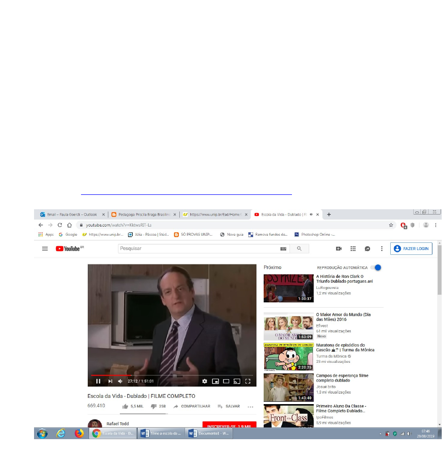The width and height of the screenshot is (442, 455).
Task: Open the create video camera icon
Action: [339, 249]
